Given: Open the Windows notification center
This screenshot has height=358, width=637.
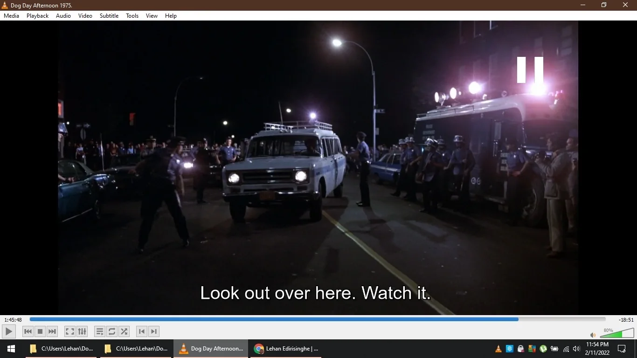Looking at the screenshot, I should 622,349.
